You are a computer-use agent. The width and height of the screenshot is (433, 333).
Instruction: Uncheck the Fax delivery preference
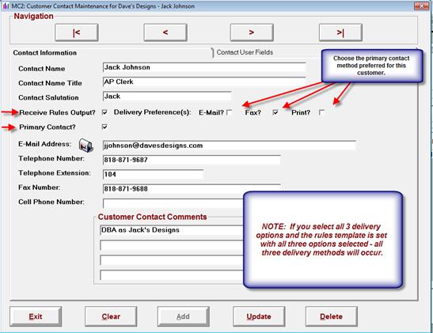275,112
